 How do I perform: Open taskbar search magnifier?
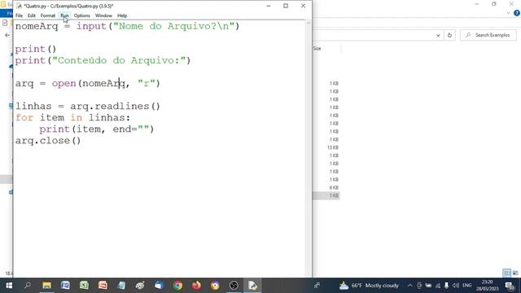(28, 286)
